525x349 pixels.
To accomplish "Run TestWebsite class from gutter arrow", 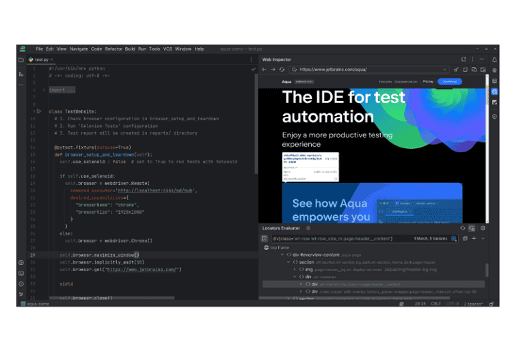I will 39,111.
